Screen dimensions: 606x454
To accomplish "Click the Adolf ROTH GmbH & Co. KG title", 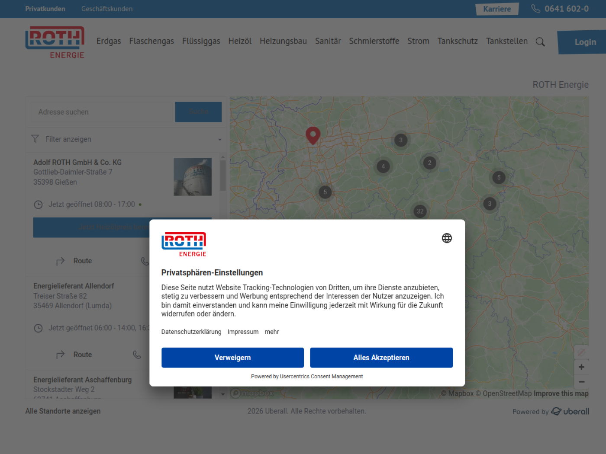I will [77, 163].
